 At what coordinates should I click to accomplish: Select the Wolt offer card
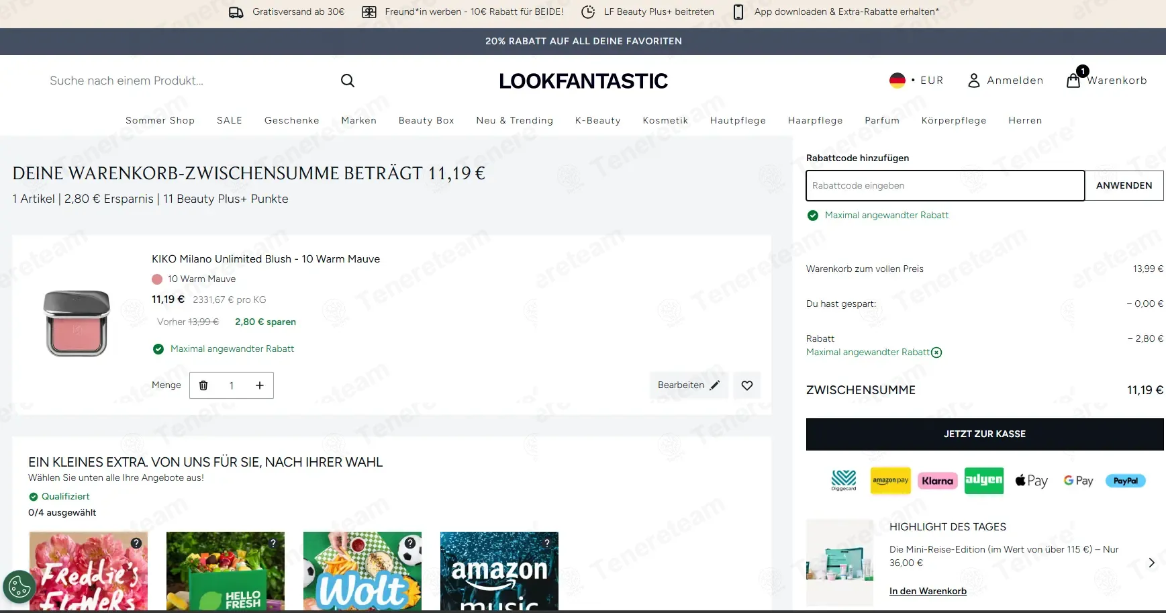click(x=362, y=571)
